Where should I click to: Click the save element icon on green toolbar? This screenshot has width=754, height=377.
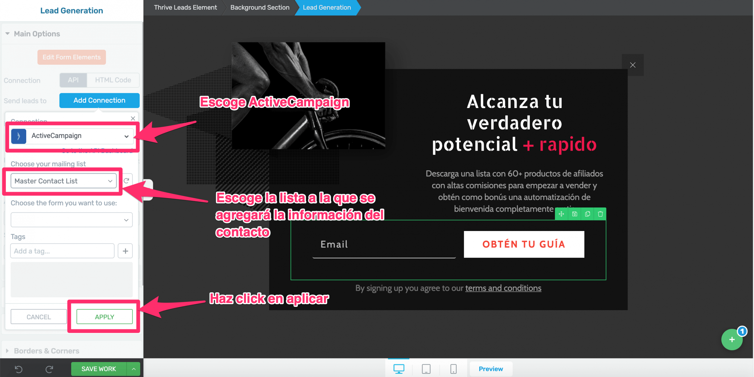point(574,214)
